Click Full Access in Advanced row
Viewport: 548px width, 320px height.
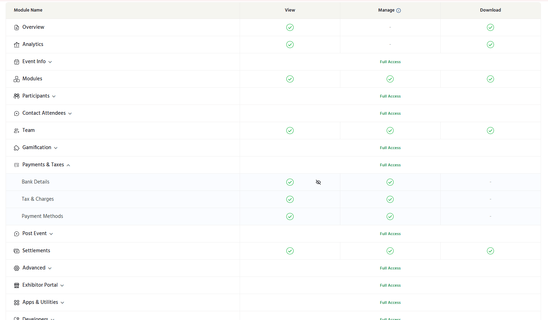(390, 268)
